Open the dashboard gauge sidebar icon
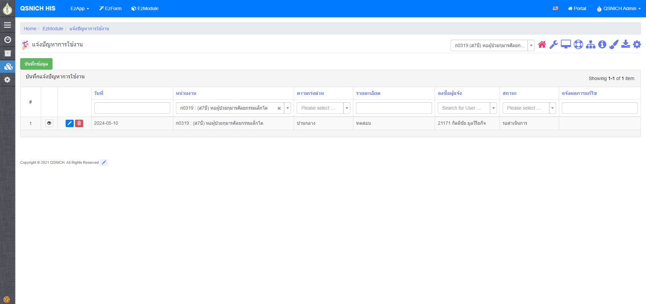Viewport: 646px width, 304px height. click(7, 40)
